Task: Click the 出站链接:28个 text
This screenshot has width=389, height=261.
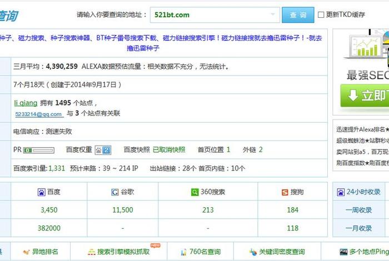Action: (x=173, y=168)
